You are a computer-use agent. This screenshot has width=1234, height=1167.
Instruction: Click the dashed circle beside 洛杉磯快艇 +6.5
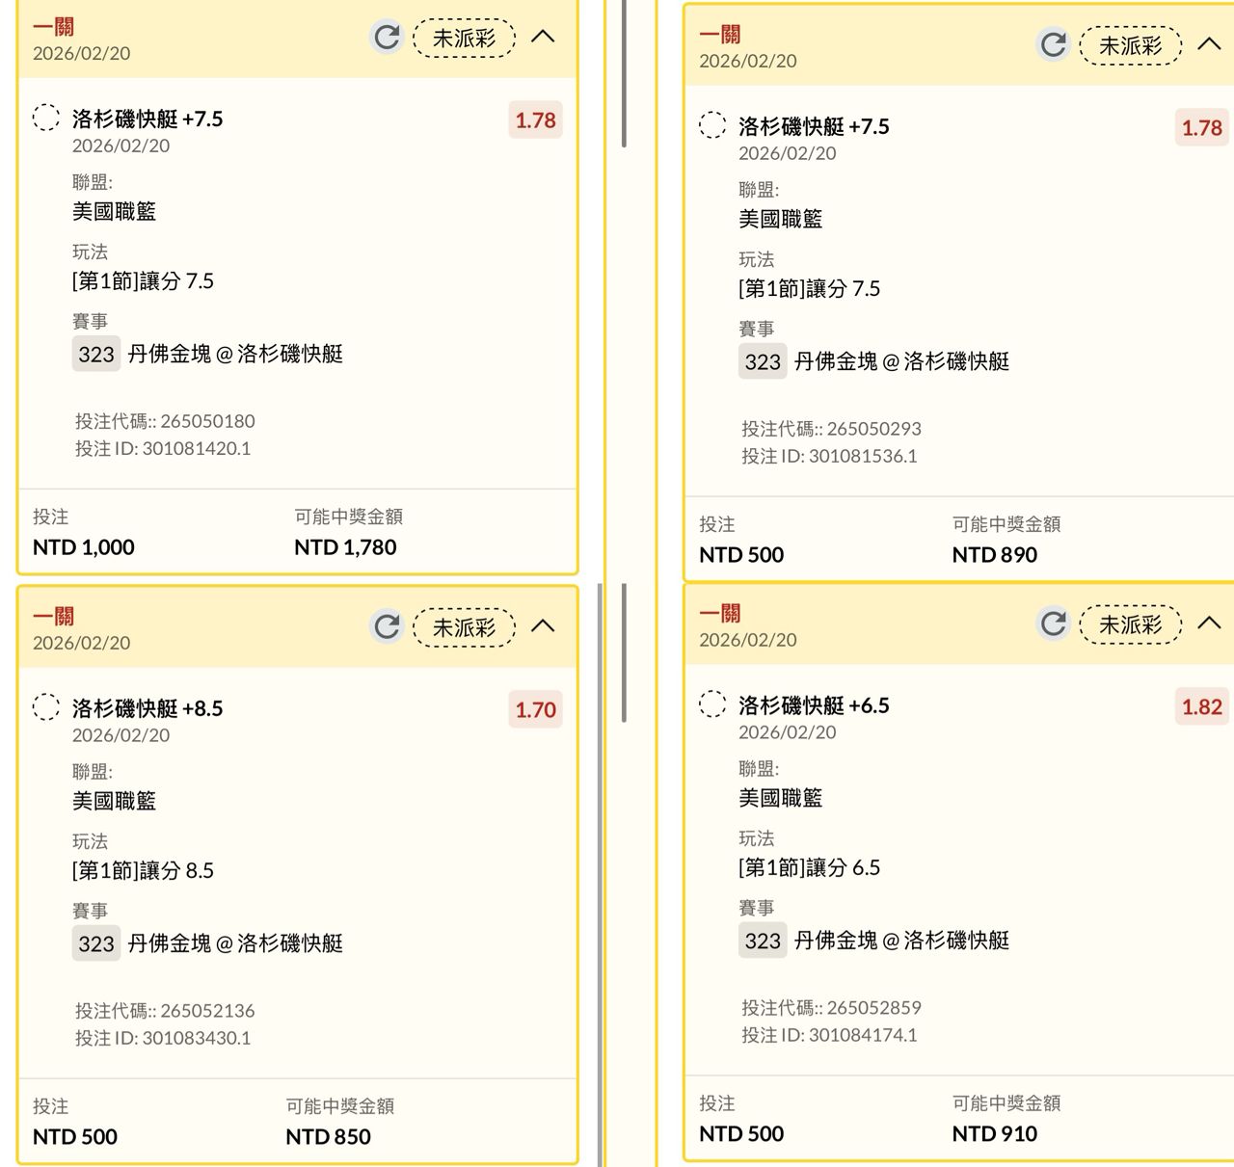(x=712, y=704)
